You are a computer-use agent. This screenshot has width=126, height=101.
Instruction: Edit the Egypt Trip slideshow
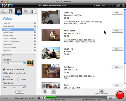tap(117, 49)
